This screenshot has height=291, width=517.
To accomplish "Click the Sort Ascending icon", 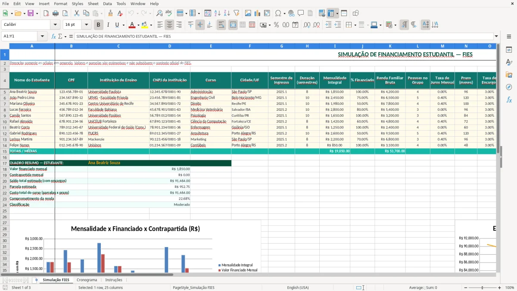I will pos(218,13).
